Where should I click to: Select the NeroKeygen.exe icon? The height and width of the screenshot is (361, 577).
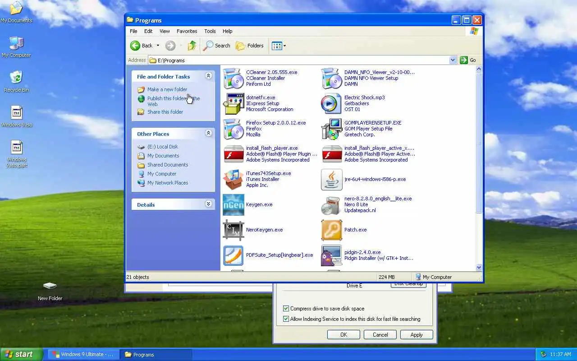(234, 230)
